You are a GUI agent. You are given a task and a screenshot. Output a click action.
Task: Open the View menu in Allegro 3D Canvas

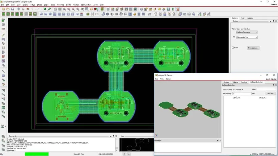pyautogui.click(x=162, y=79)
